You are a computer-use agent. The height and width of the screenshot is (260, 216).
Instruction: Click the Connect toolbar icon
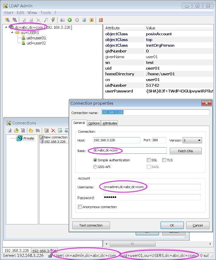(x=7, y=20)
